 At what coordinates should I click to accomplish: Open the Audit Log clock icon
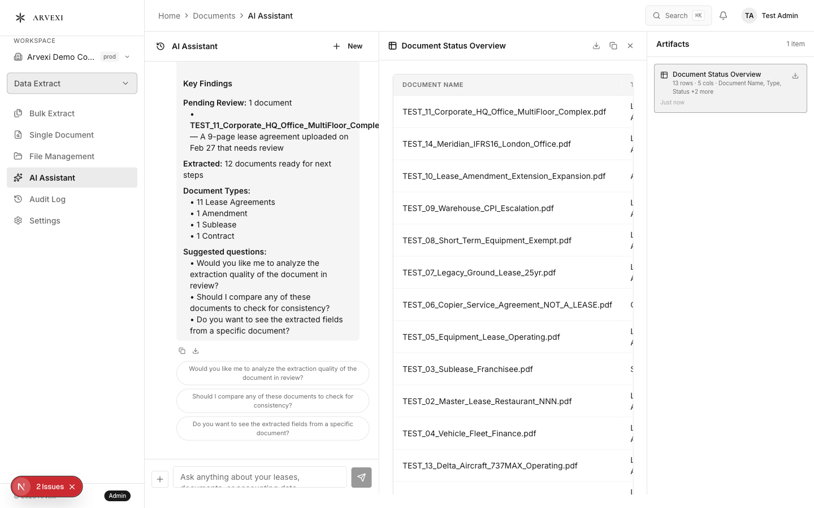(x=18, y=199)
